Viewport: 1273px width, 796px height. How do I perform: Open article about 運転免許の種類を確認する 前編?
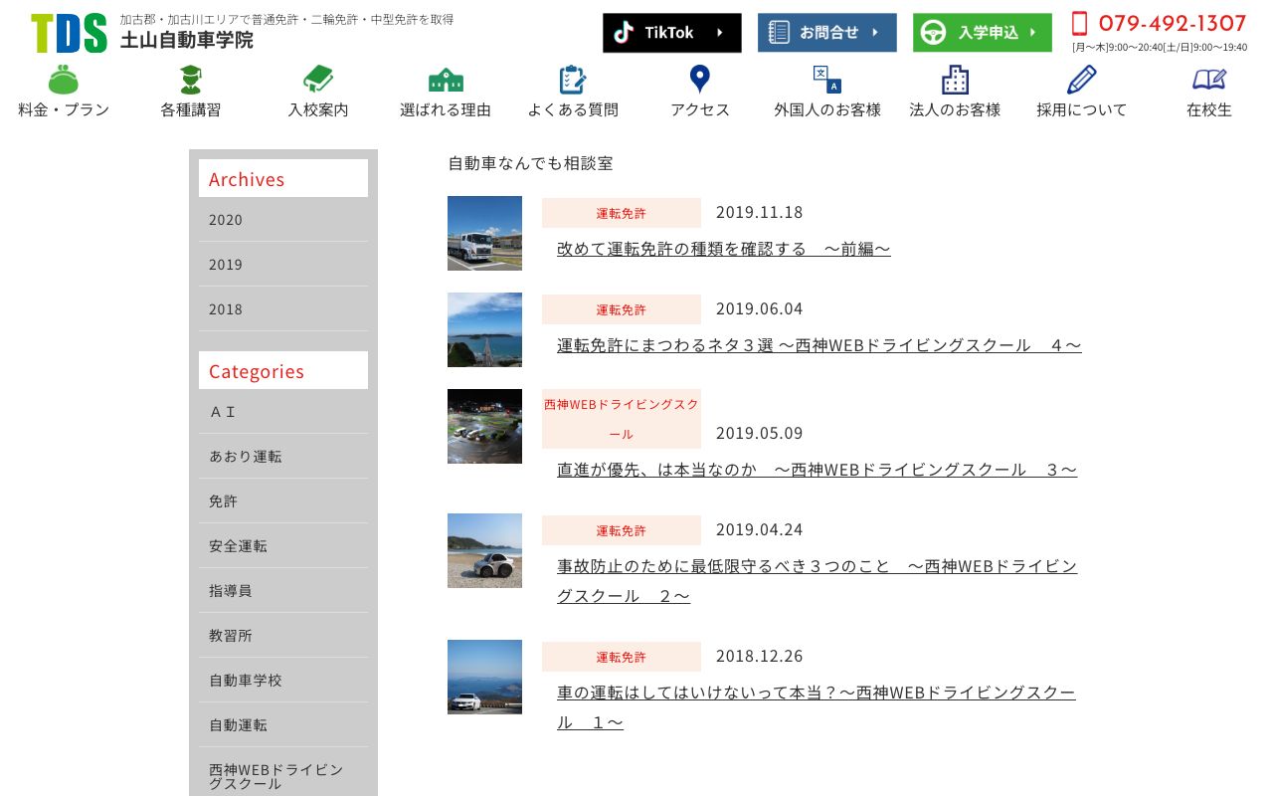(723, 248)
